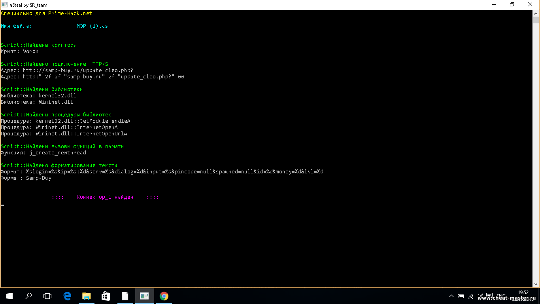This screenshot has height=304, width=540.
Task: Click the restore down window button
Action: pyautogui.click(x=512, y=5)
